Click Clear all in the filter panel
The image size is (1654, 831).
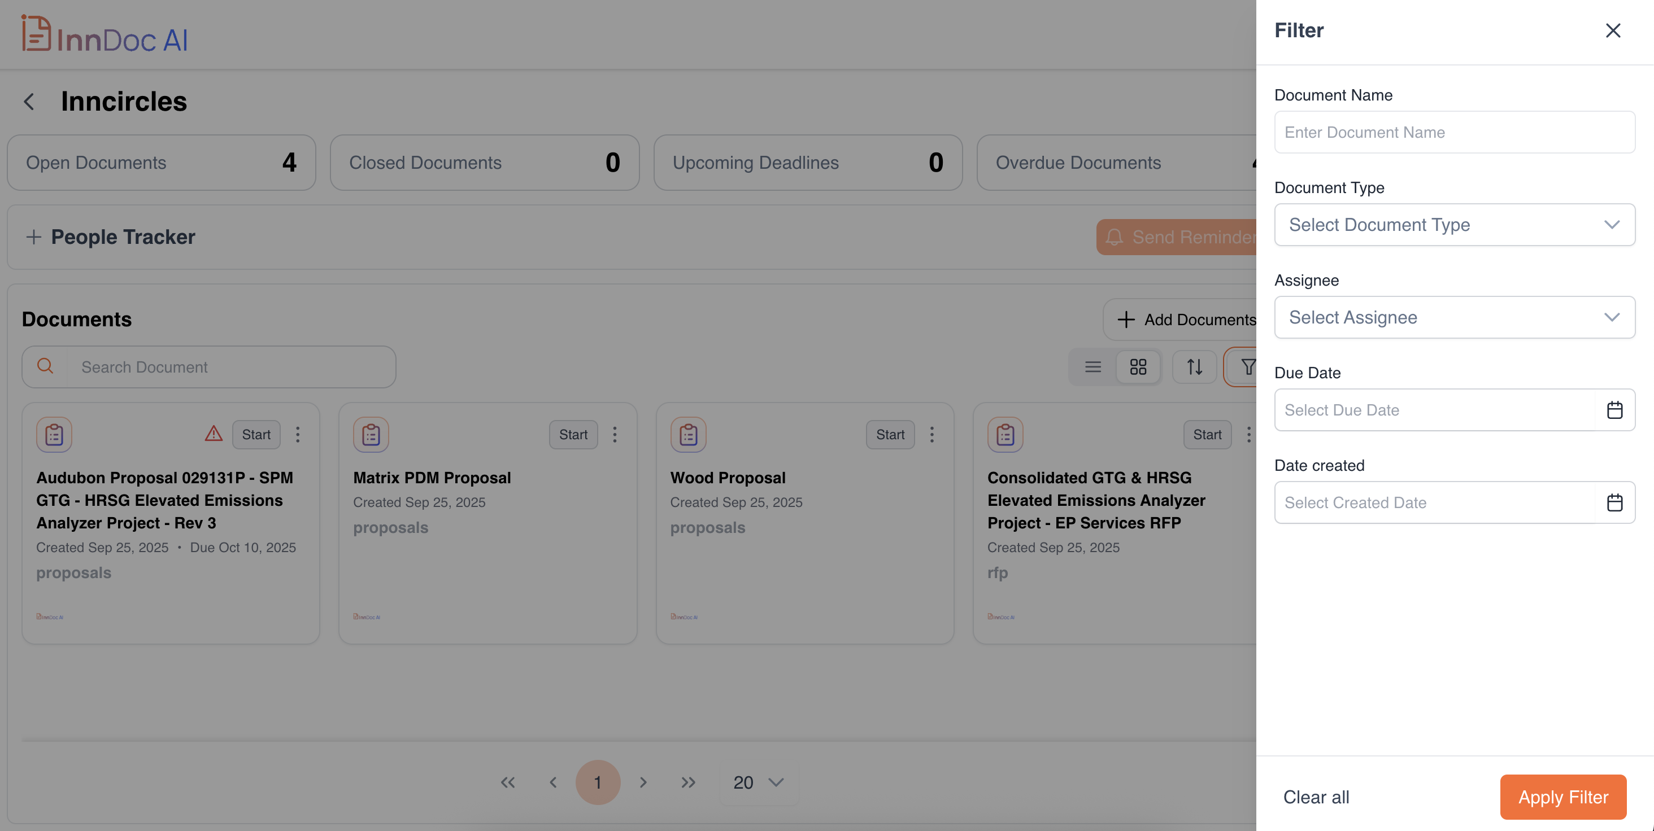tap(1316, 797)
